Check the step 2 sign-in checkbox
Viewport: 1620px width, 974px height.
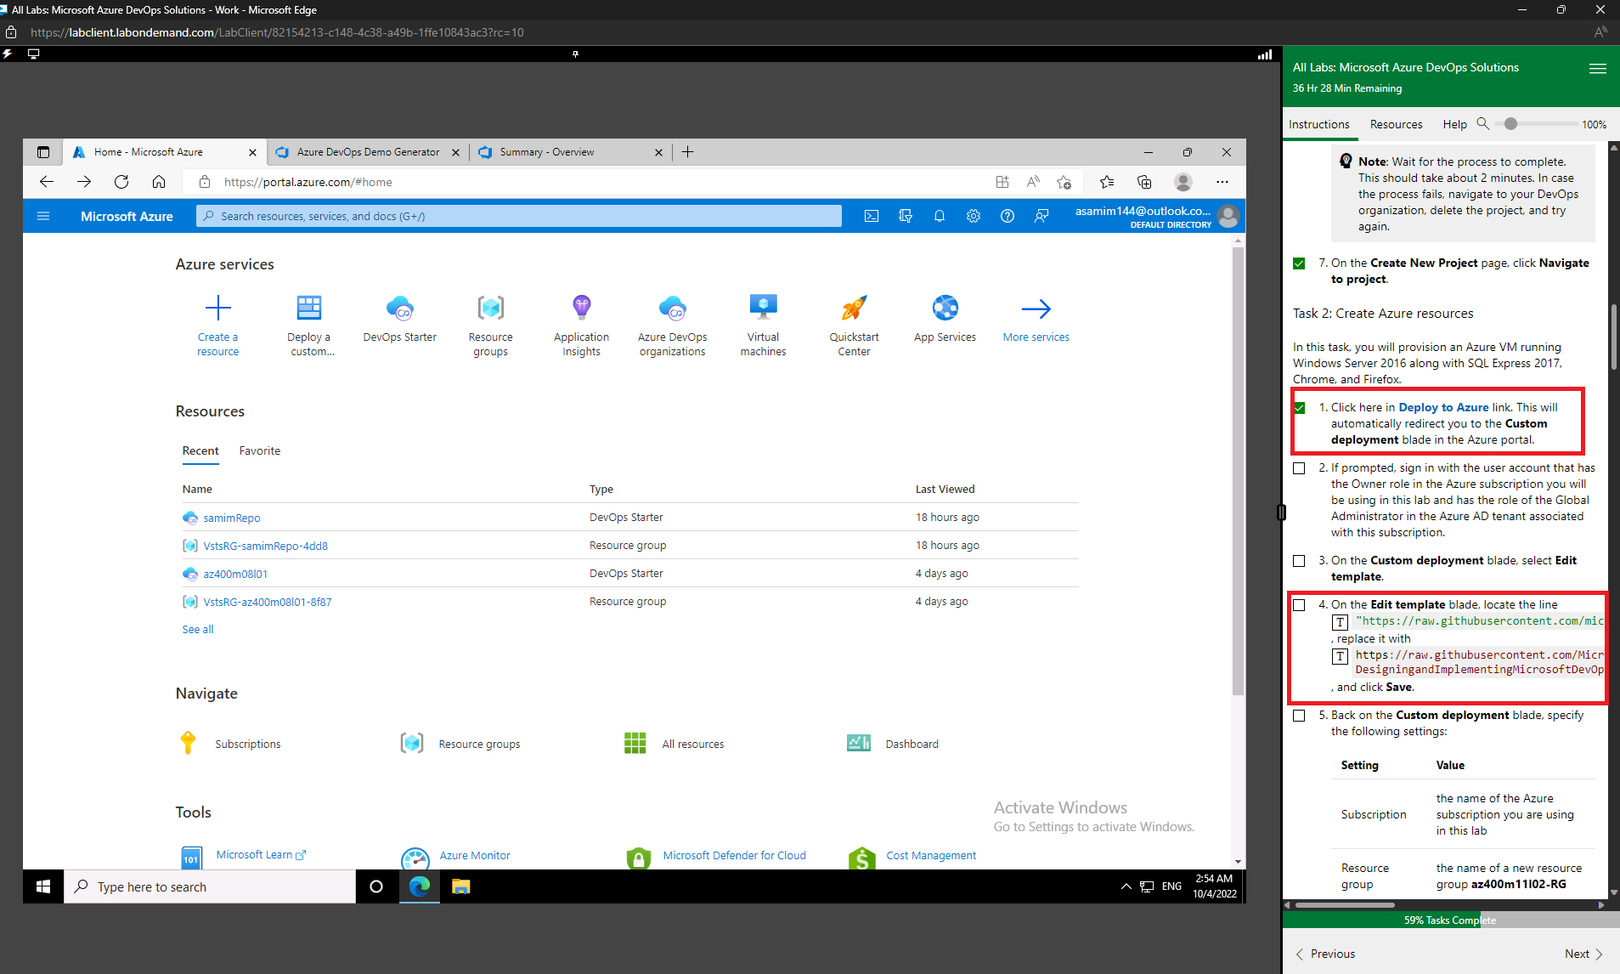pos(1300,467)
